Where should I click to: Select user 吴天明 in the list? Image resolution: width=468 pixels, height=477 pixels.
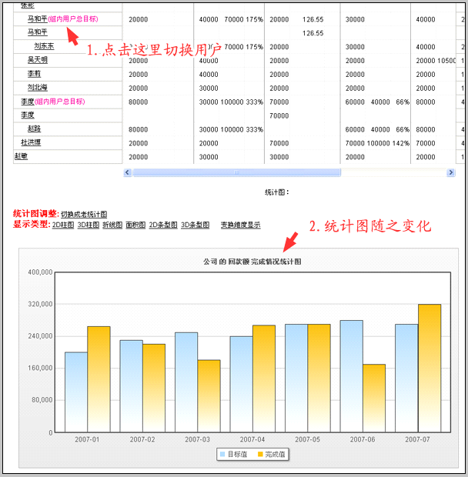(x=37, y=60)
